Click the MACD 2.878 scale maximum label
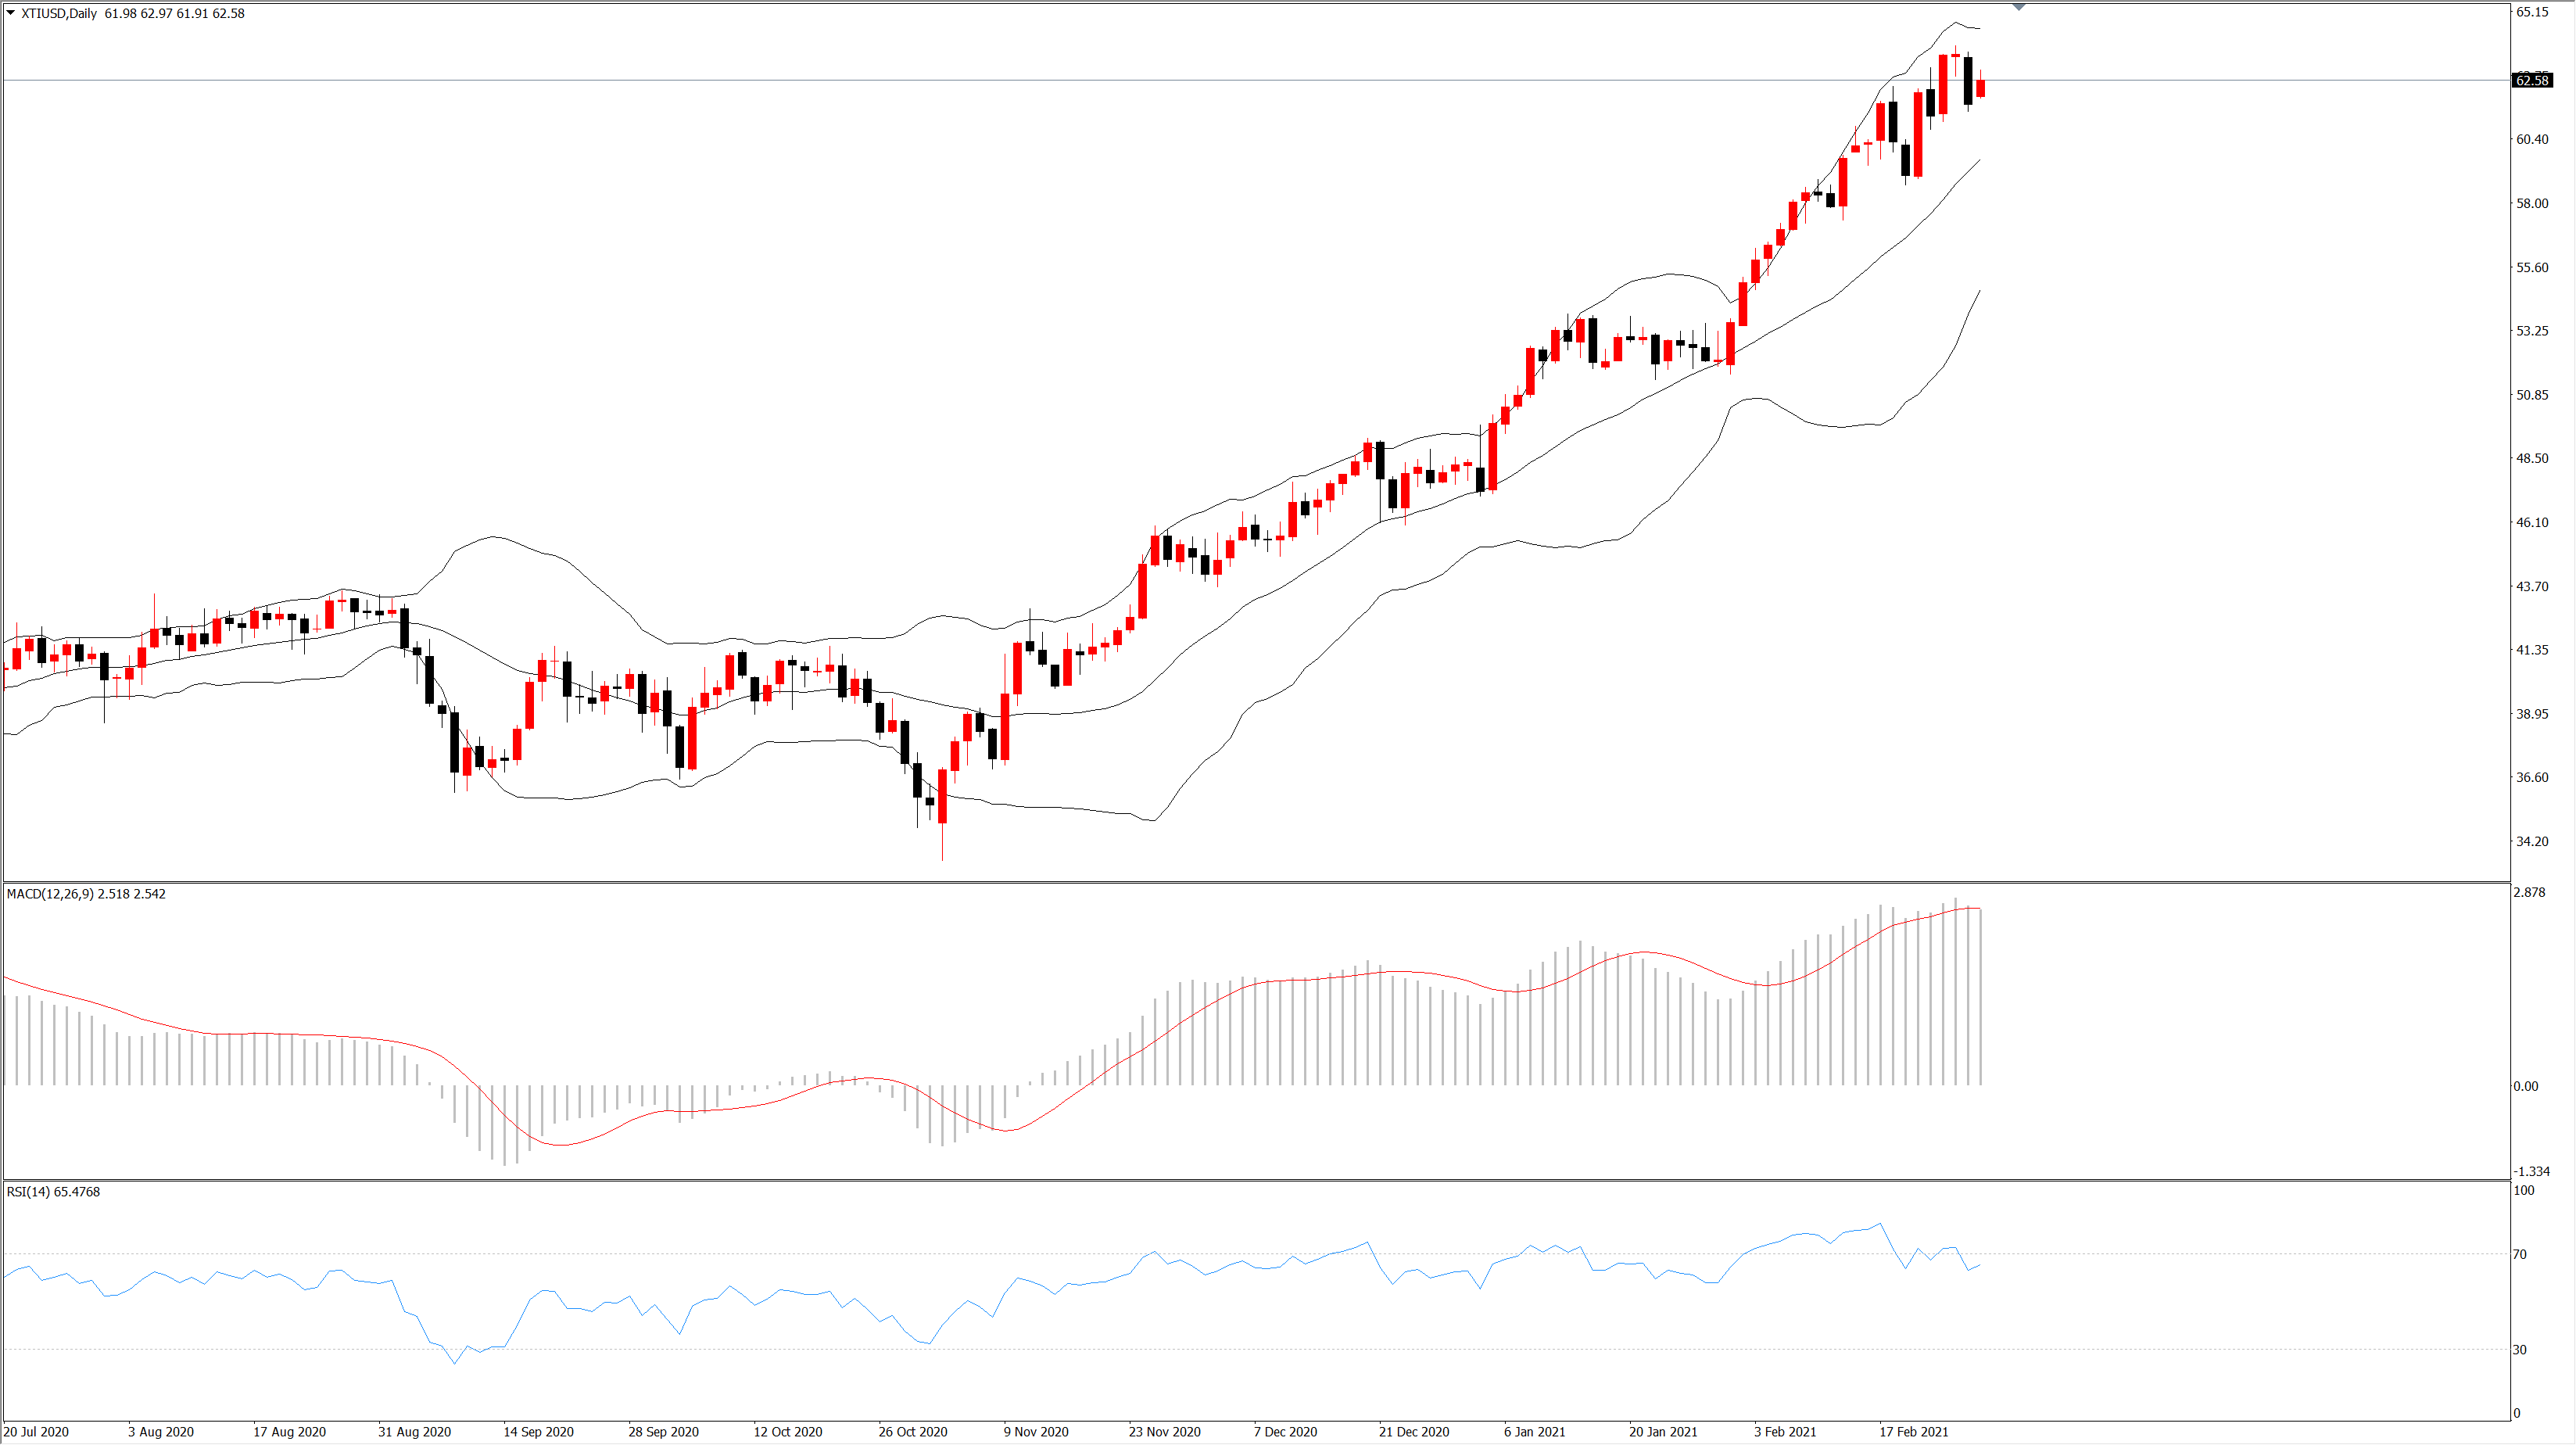2576x1445 pixels. click(x=2529, y=892)
